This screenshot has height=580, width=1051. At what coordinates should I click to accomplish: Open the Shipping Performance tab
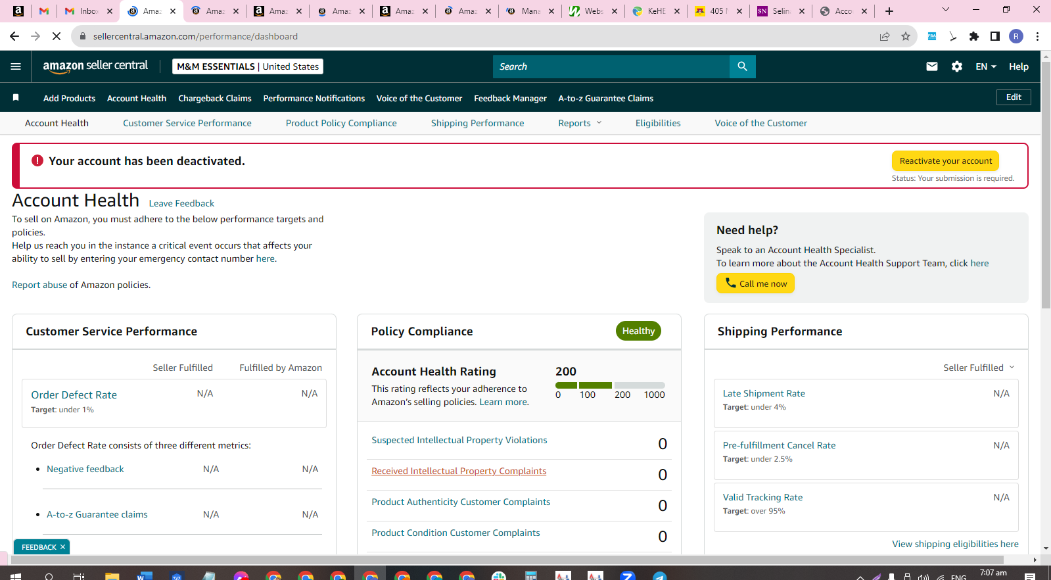click(x=478, y=123)
